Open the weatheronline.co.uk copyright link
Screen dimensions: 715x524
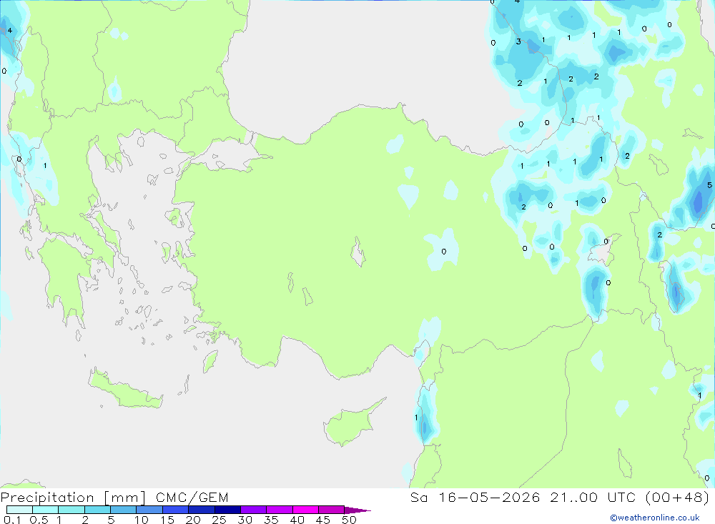point(655,518)
